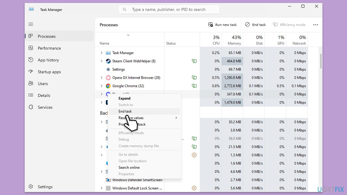
Task: Click efficiency leaf icon in Steam row
Action: pyautogui.click(x=194, y=61)
